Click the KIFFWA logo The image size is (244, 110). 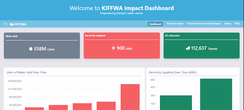[18, 24]
